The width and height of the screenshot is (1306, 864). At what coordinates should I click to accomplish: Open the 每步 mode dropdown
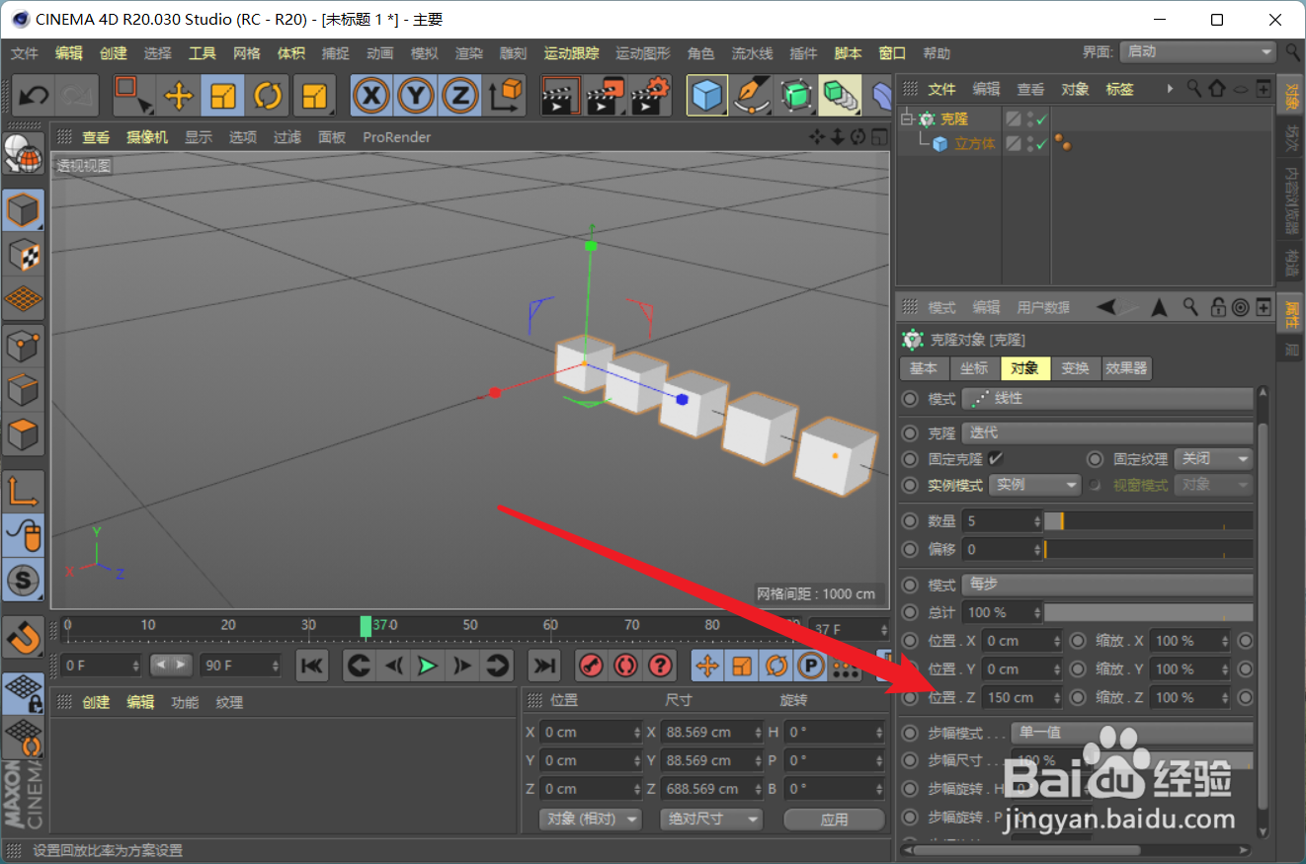tap(1107, 585)
